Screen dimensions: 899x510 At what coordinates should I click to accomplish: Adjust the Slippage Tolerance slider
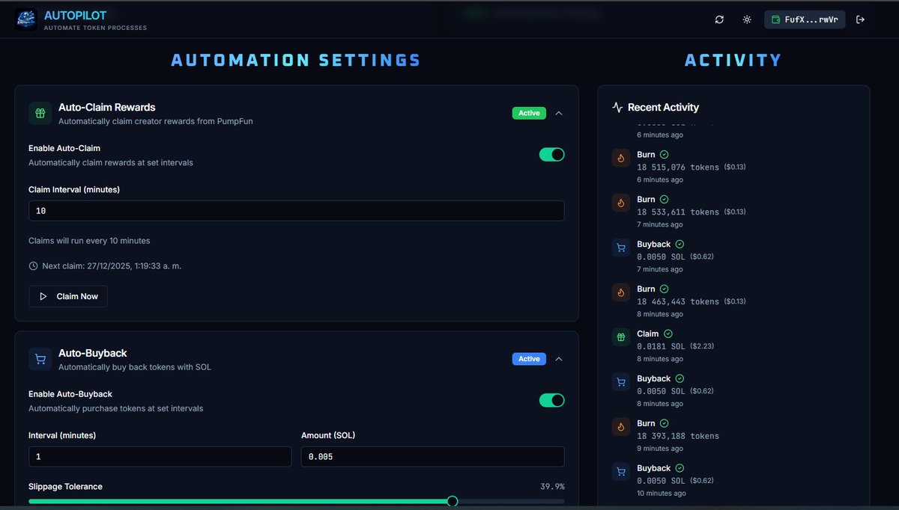[451, 501]
